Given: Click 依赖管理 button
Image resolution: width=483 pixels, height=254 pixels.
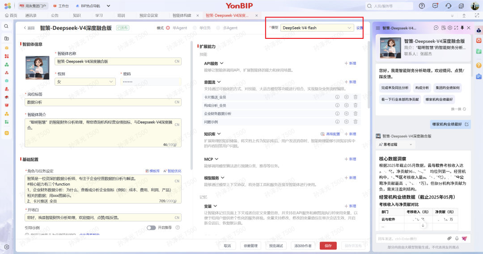Looking at the screenshot, I should (x=250, y=246).
